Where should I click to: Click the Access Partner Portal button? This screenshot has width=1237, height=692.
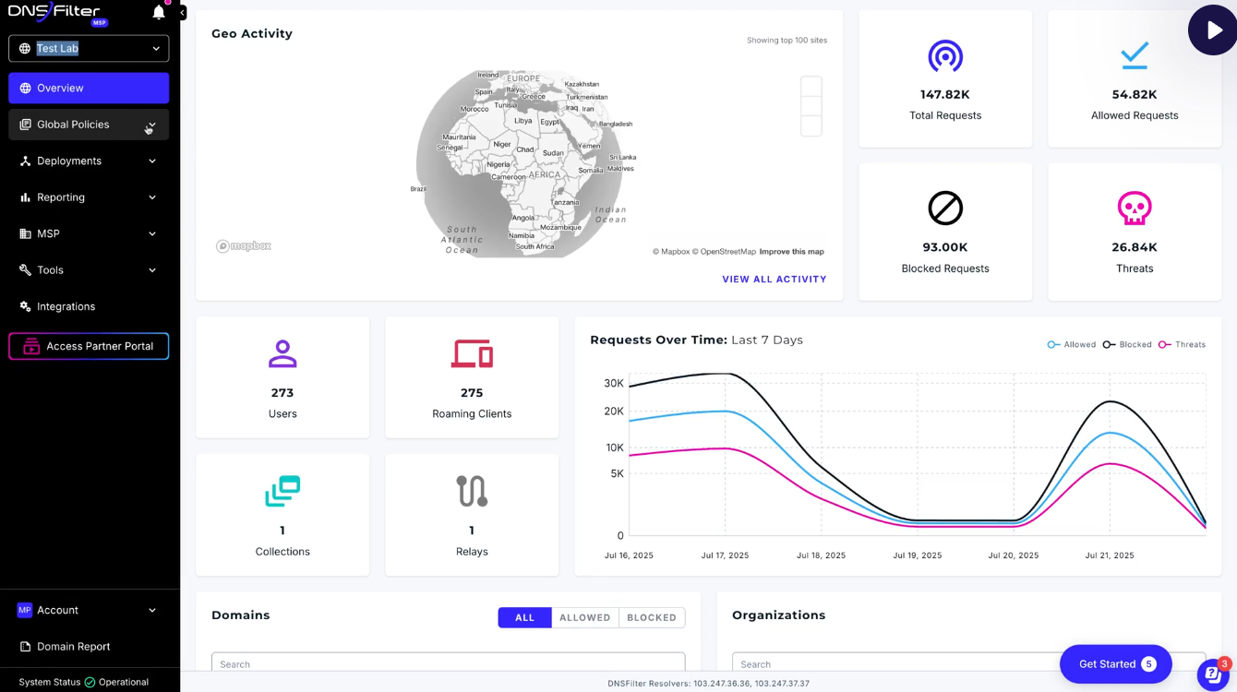tap(89, 346)
